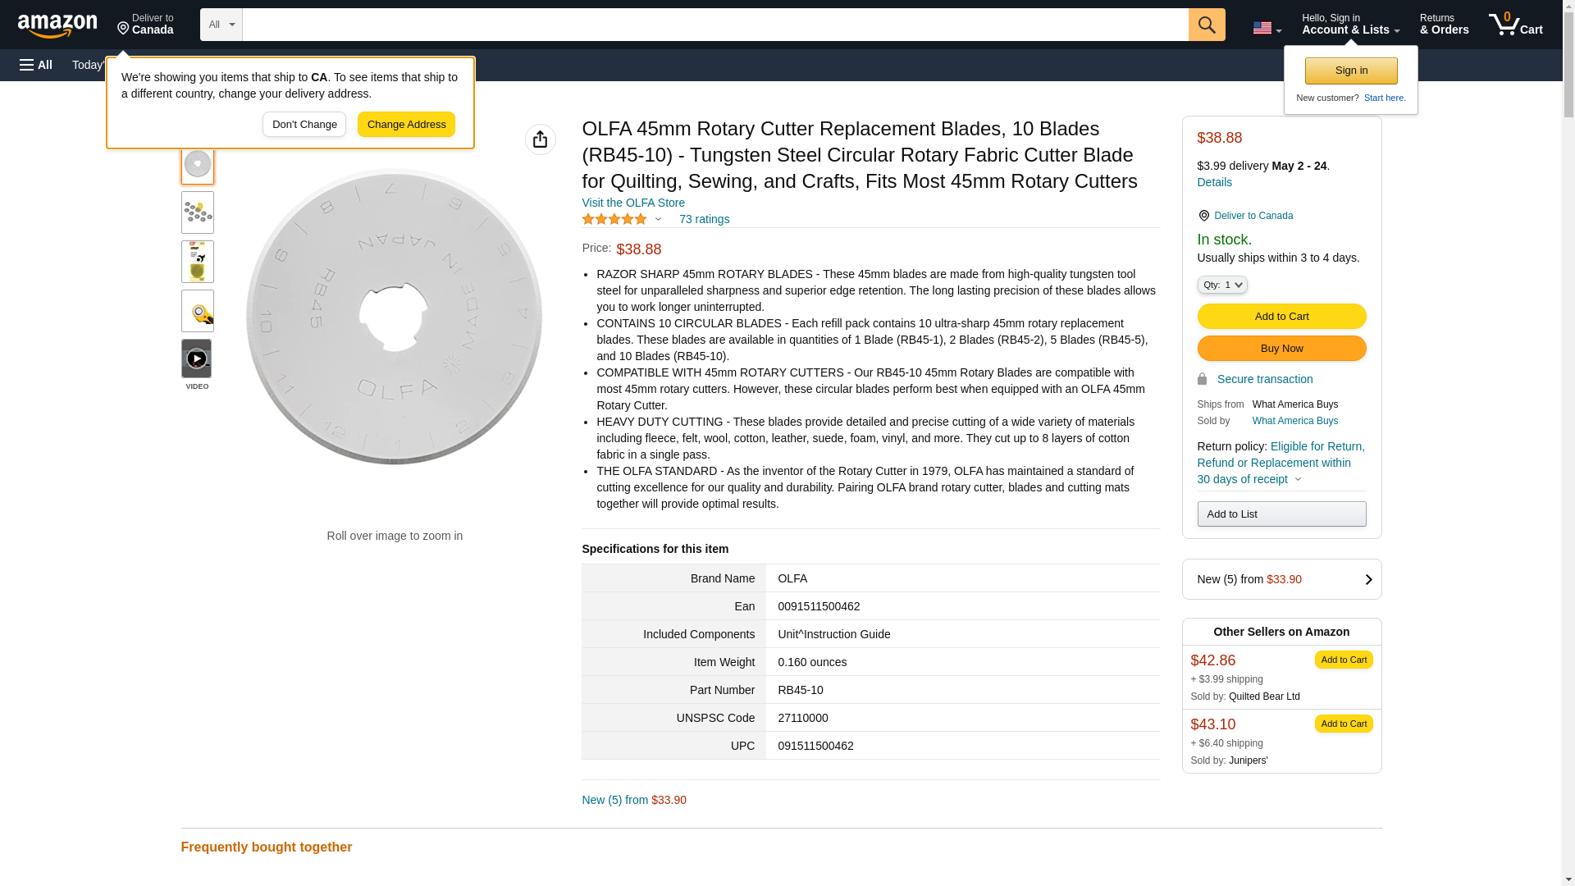The height and width of the screenshot is (886, 1575).
Task: Focus the Amazon search input field
Action: [714, 25]
